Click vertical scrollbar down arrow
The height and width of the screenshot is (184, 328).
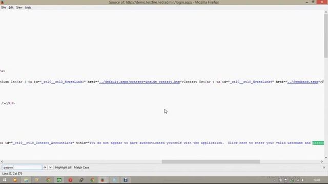click(x=326, y=158)
